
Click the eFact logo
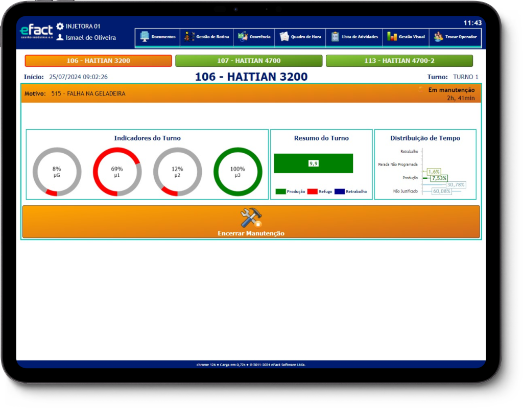coord(36,31)
